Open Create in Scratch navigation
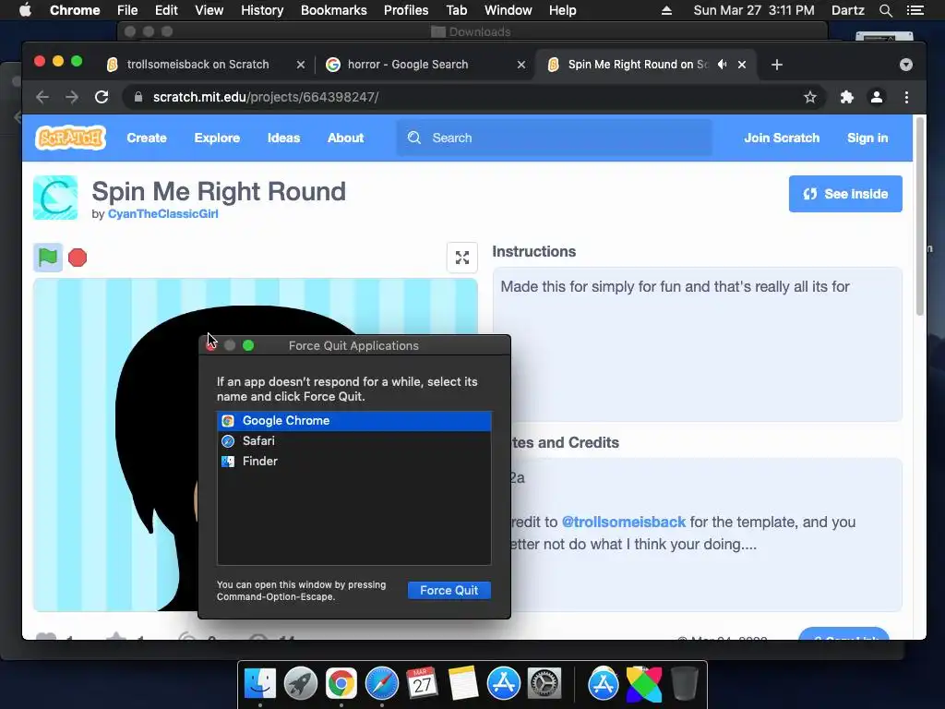 [147, 138]
